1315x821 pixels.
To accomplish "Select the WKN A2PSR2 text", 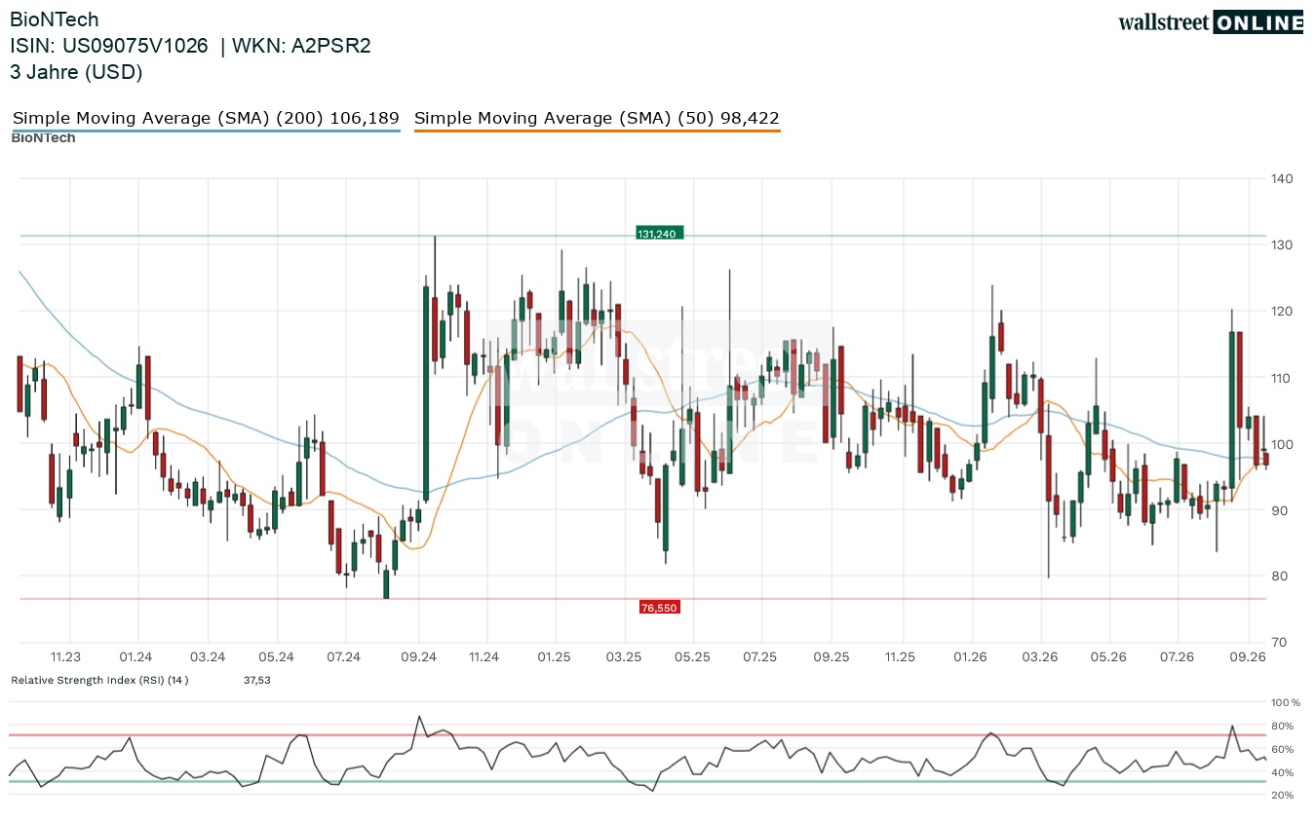I will (x=302, y=46).
